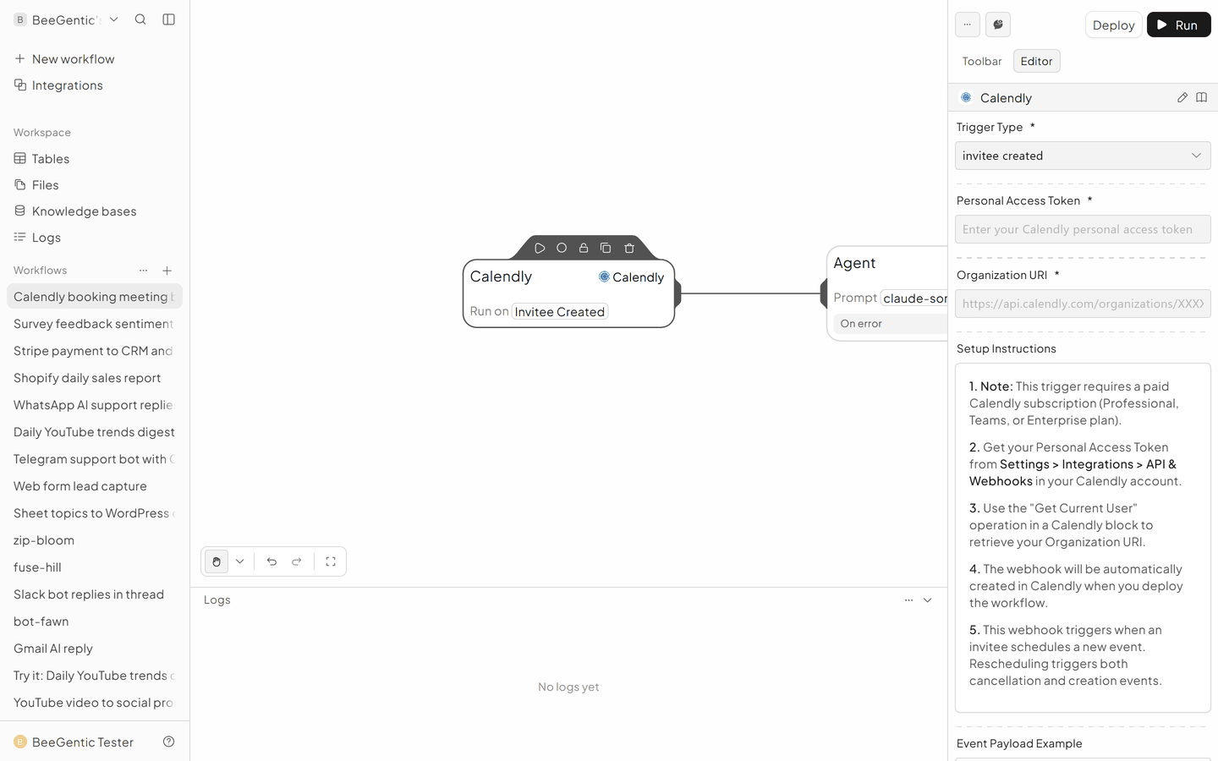Open Logs in workspace sidebar
Viewport: 1218px width, 761px height.
(95, 238)
